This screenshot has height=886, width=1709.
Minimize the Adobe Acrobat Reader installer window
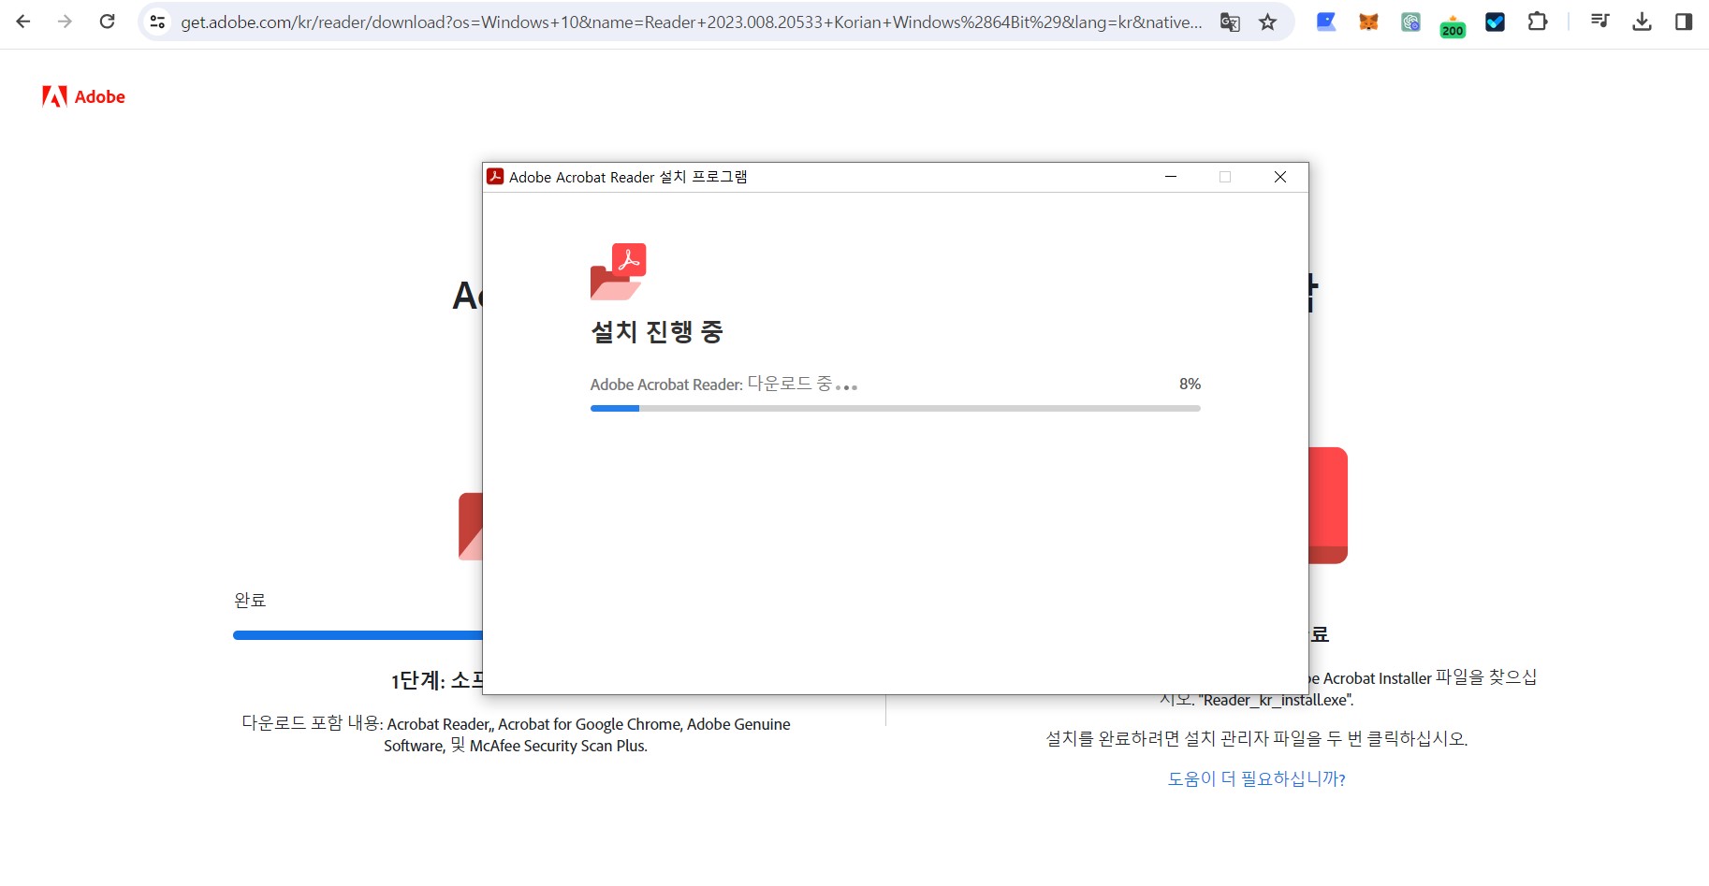coord(1170,177)
